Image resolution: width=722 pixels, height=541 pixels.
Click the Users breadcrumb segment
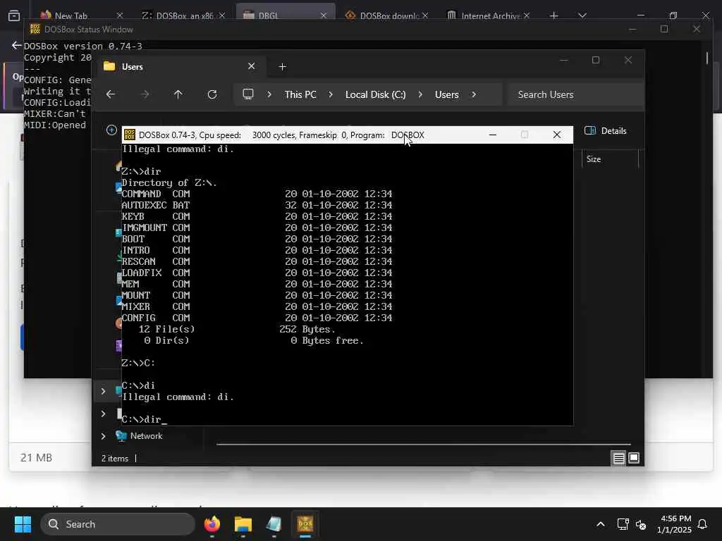pyautogui.click(x=446, y=94)
